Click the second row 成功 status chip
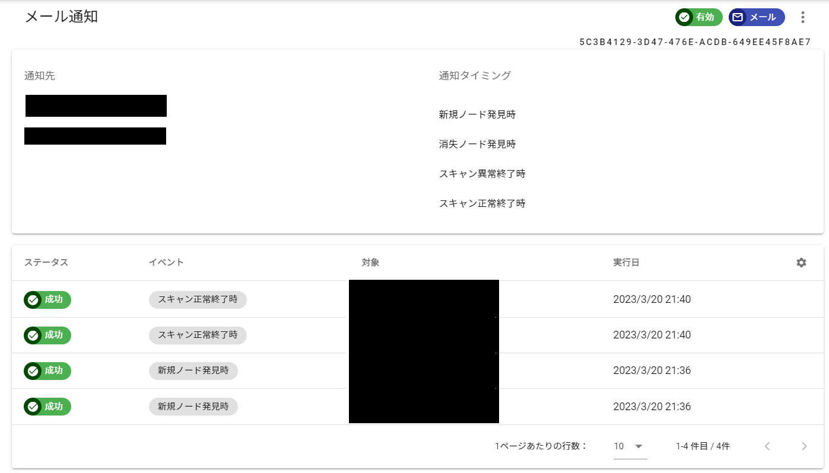This screenshot has height=473, width=829. pyautogui.click(x=47, y=335)
